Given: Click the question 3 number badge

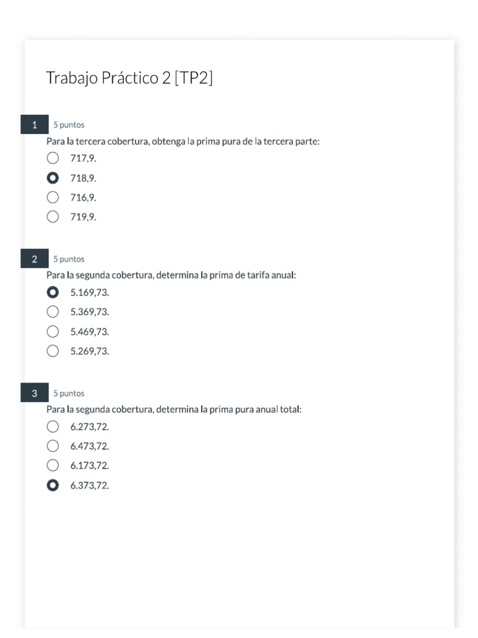Looking at the screenshot, I should pos(34,393).
